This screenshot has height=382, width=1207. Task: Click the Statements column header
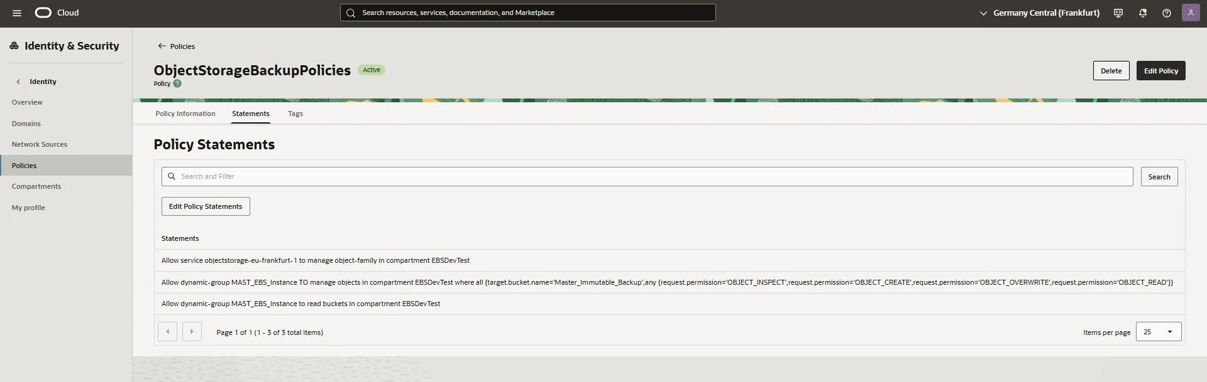coord(180,238)
